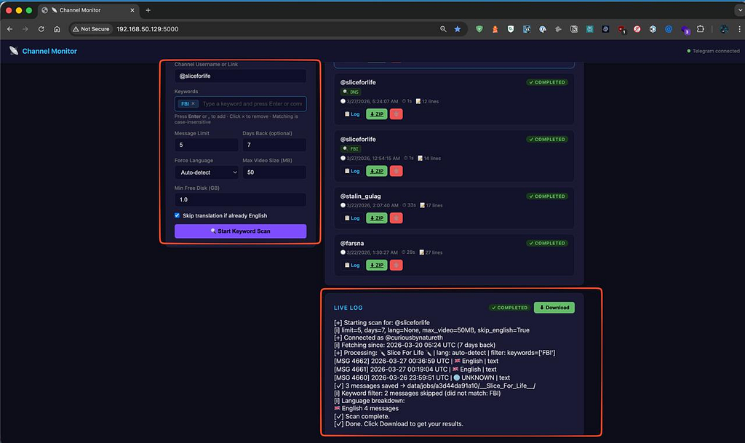745x443 pixels.
Task: Click the Min Free Disk field
Action: tap(240, 199)
